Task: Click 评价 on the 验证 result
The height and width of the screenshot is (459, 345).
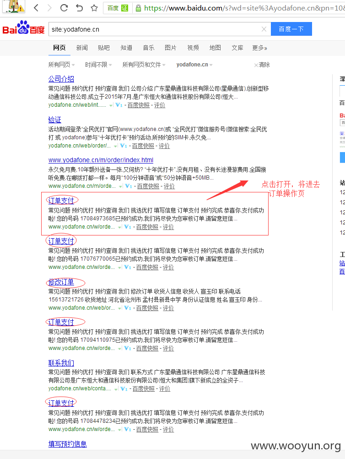Action: pos(164,146)
